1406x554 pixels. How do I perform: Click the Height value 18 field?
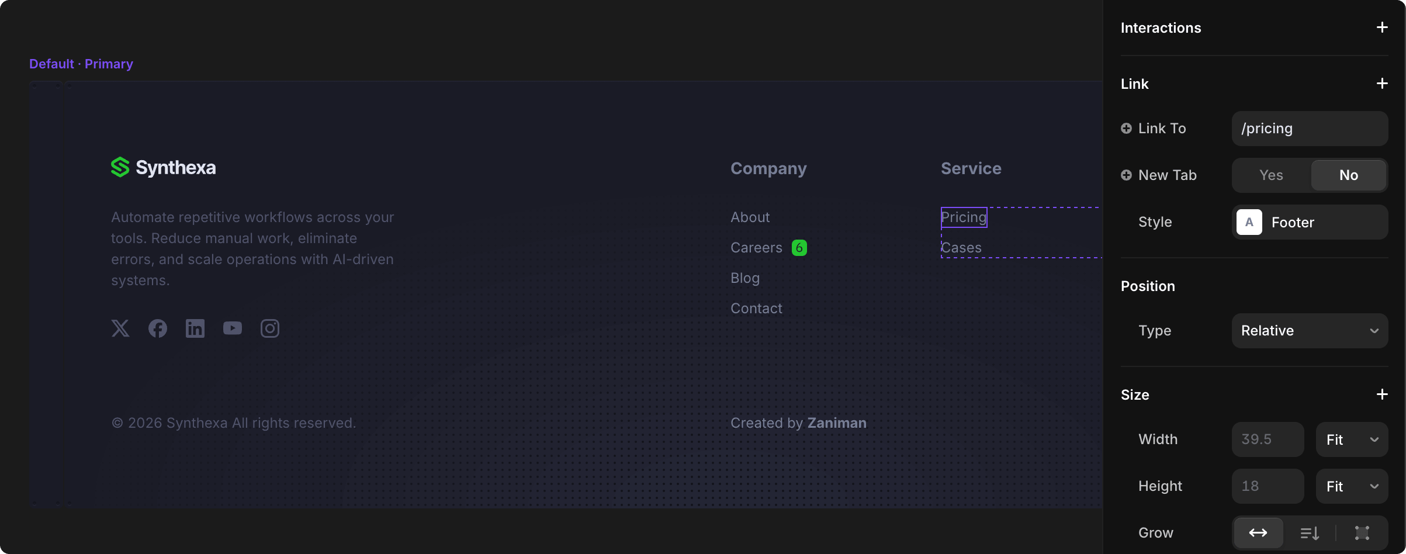1268,486
